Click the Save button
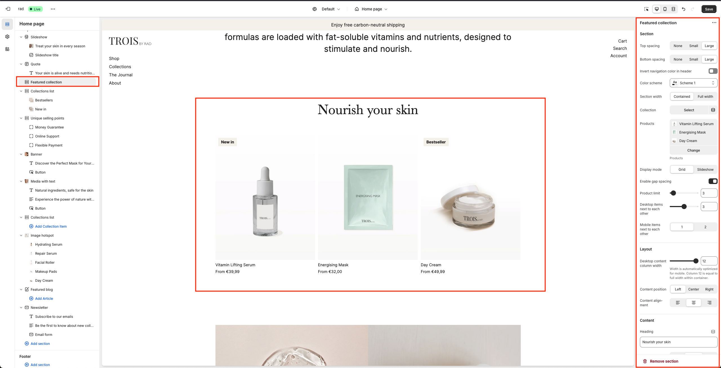 709,9
